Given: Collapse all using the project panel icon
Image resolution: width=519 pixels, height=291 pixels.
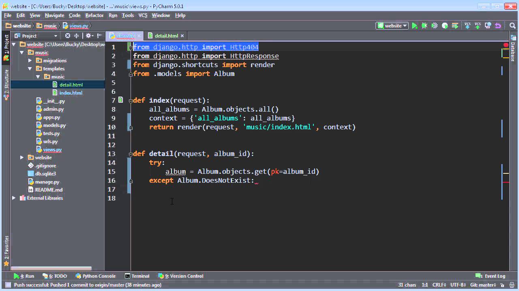Looking at the screenshot, I should pos(76,36).
